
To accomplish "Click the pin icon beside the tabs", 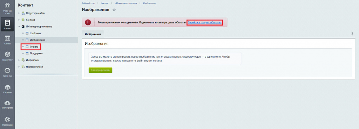I will [x=352, y=34].
